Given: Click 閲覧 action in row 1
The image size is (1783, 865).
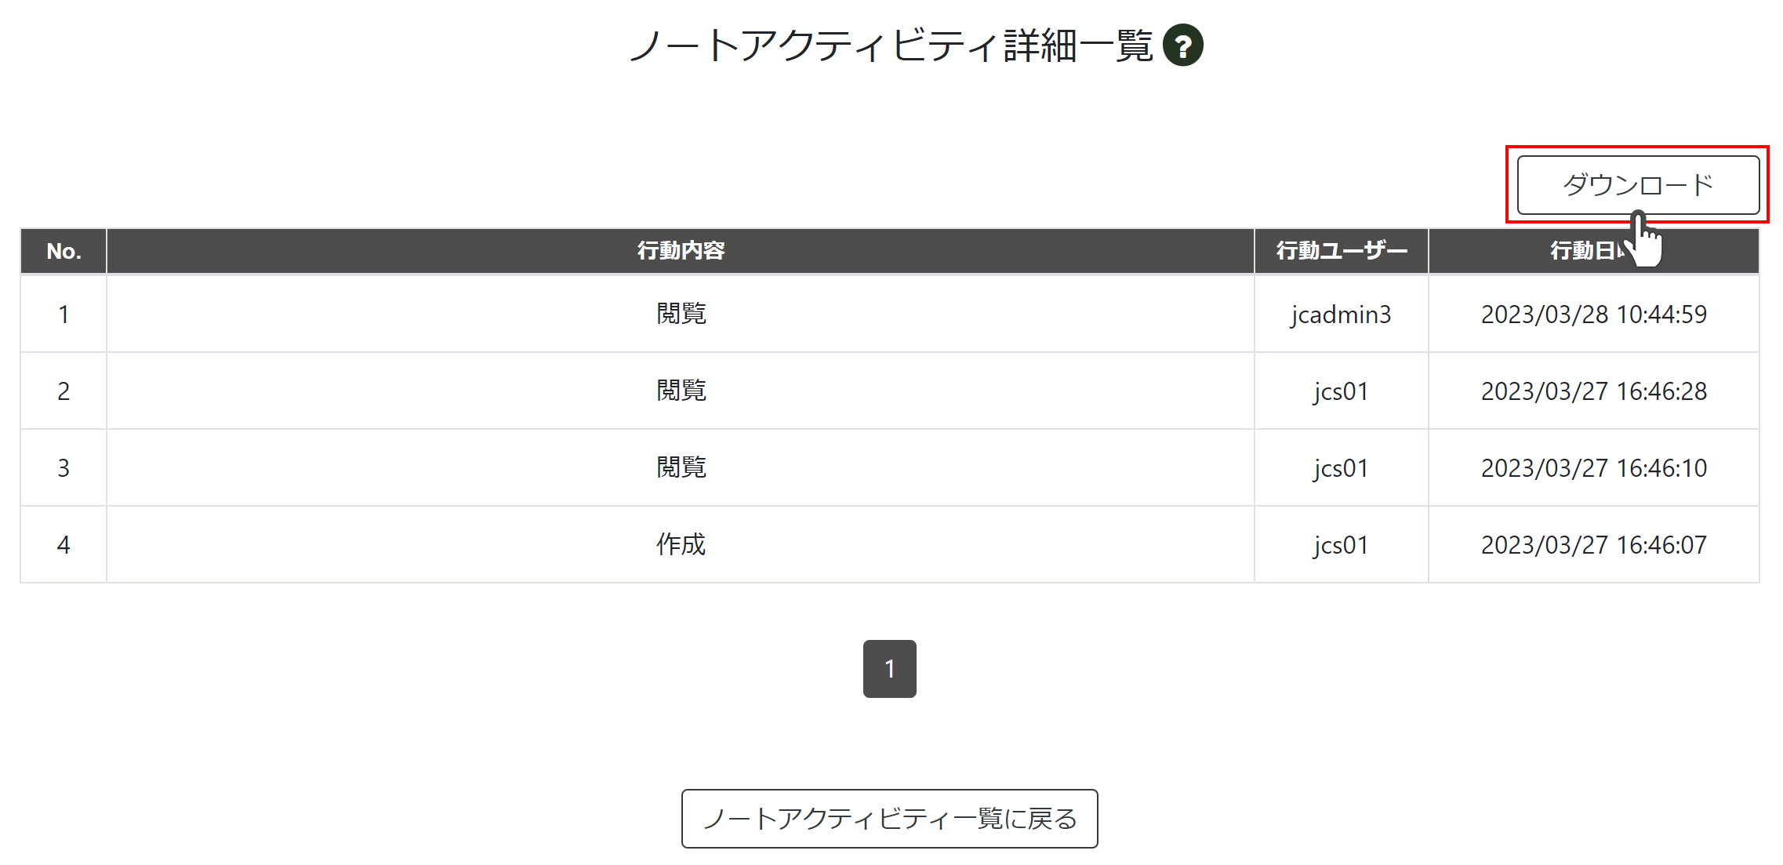Looking at the screenshot, I should click(681, 314).
